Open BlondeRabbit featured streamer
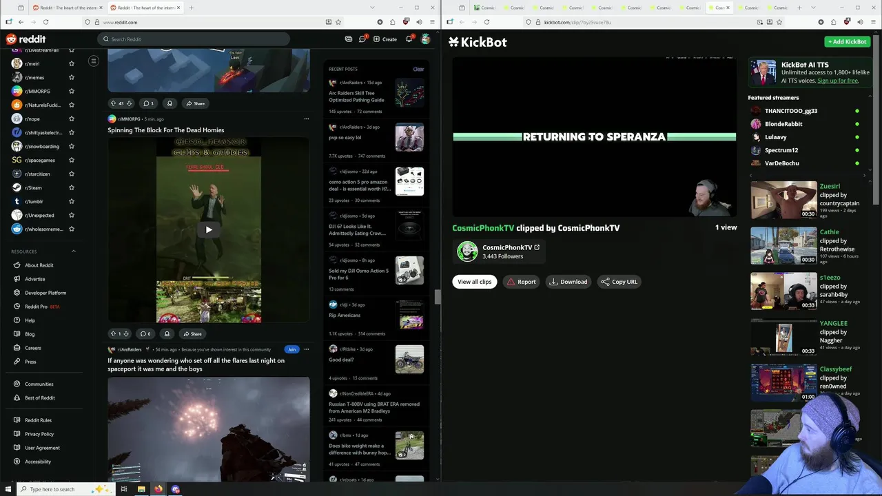The height and width of the screenshot is (496, 882). tap(783, 124)
